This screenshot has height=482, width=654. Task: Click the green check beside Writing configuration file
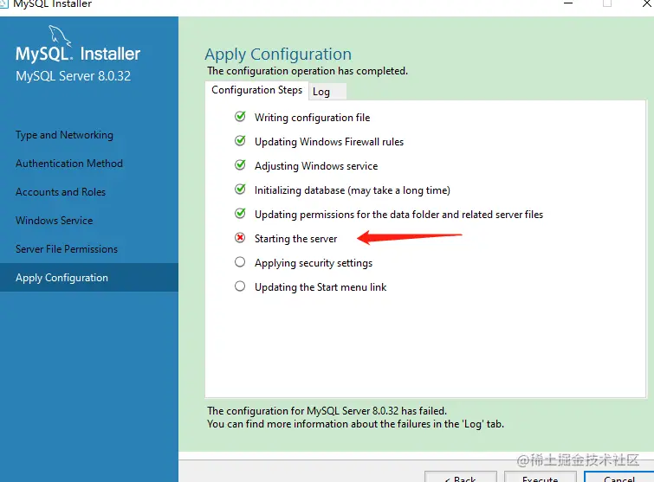pos(240,117)
